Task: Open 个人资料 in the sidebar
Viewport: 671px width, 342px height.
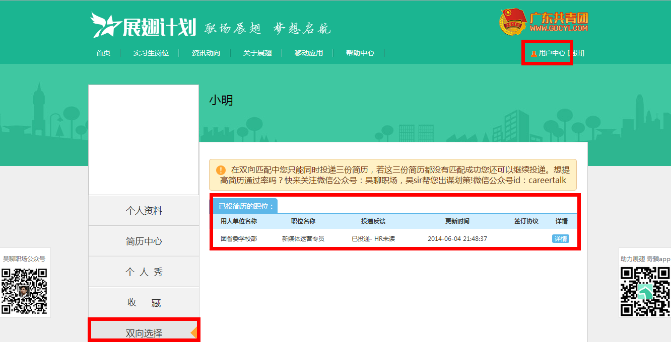Action: [144, 211]
